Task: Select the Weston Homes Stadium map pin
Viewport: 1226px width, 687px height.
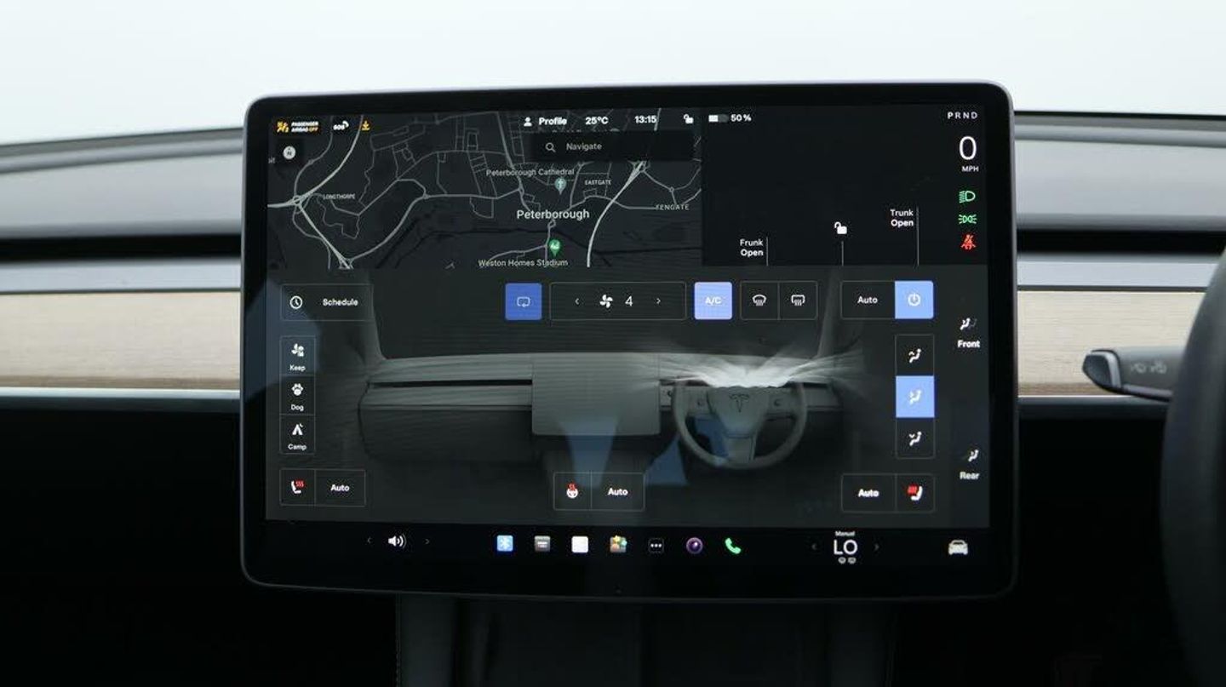Action: [555, 248]
